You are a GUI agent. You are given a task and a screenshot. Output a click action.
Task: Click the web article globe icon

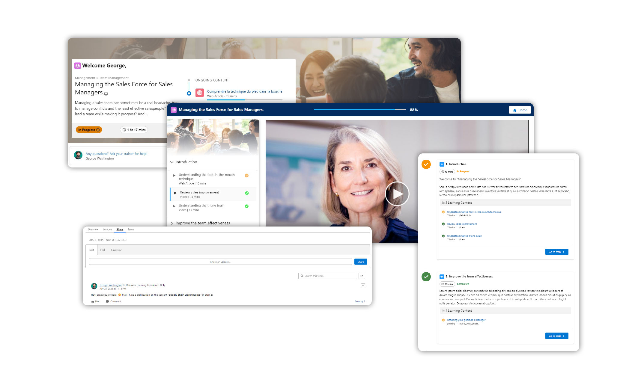[200, 93]
